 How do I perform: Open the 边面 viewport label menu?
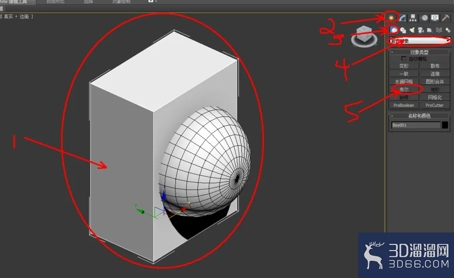point(24,16)
